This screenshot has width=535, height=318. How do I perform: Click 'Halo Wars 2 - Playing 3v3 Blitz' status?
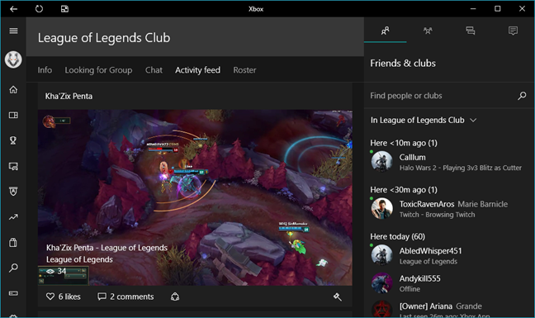pyautogui.click(x=460, y=168)
